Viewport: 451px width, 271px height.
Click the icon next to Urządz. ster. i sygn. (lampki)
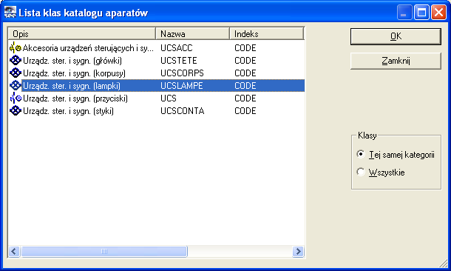[x=16, y=86]
